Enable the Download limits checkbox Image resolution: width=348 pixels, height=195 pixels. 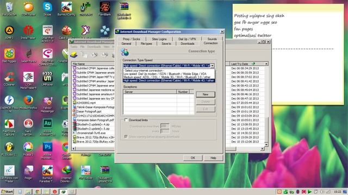coord(126,120)
